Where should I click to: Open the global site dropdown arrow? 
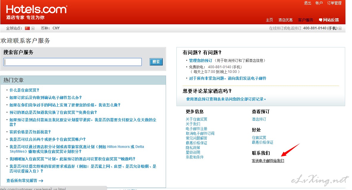[x=33, y=28]
